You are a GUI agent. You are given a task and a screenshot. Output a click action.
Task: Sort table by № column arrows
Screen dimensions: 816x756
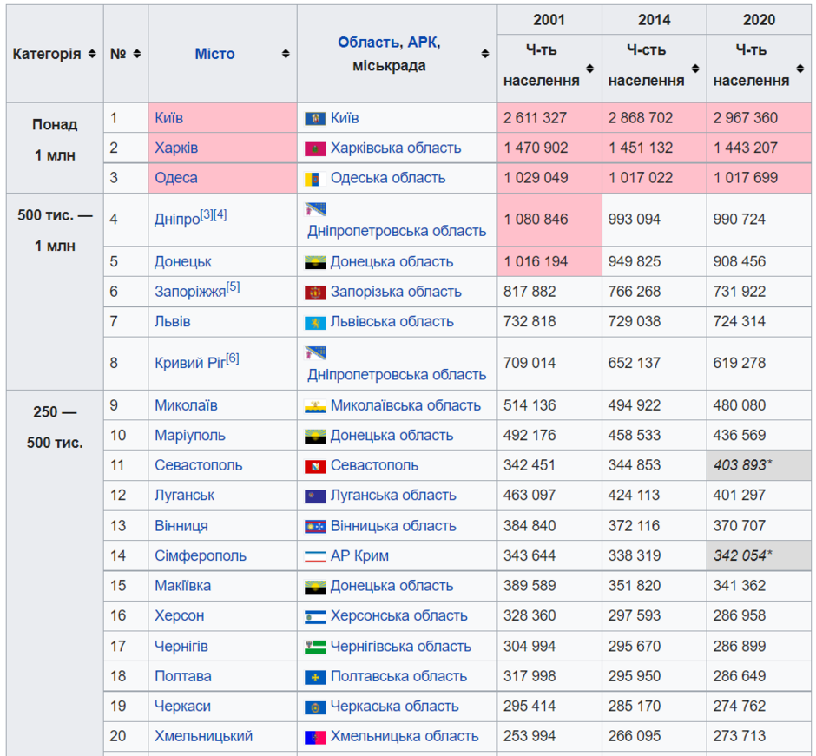click(x=137, y=54)
